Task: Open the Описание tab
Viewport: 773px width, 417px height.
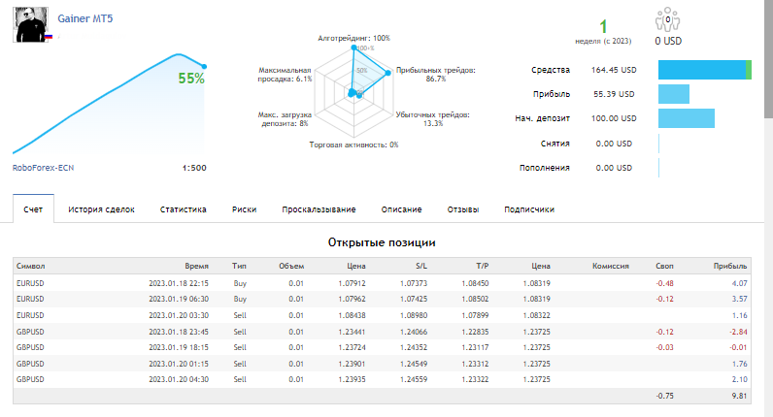Action: tap(401, 209)
